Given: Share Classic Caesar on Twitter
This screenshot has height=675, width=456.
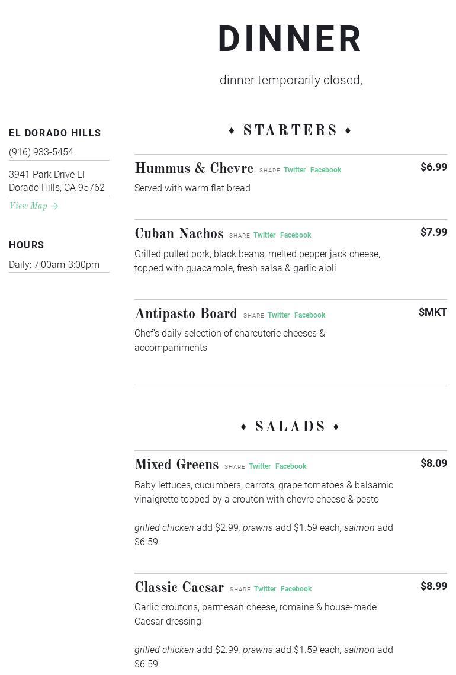Looking at the screenshot, I should [265, 589].
